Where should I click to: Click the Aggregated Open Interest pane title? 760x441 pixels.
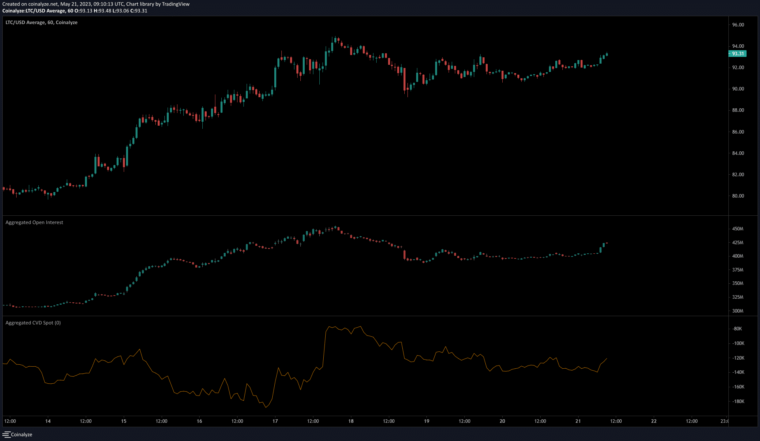[x=34, y=222]
